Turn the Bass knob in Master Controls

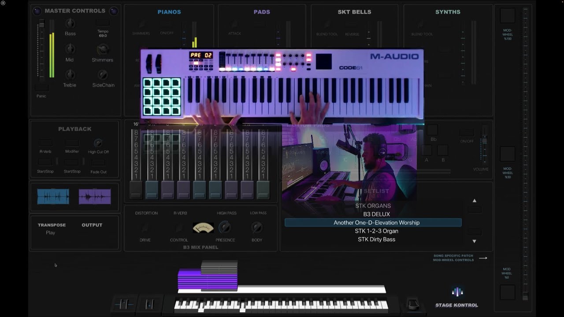[70, 23]
